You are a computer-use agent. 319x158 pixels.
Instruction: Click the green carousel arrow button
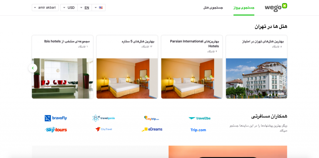coord(33,68)
